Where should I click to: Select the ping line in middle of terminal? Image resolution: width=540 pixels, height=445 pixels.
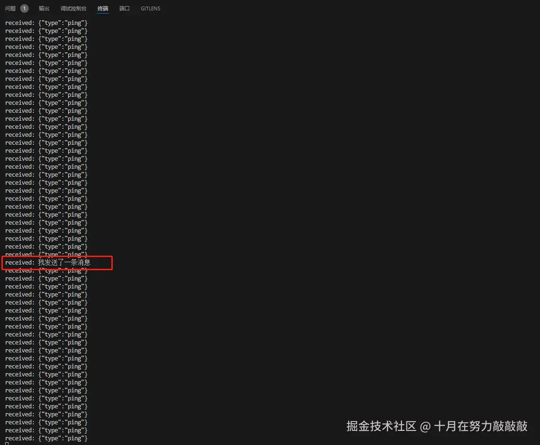point(46,222)
